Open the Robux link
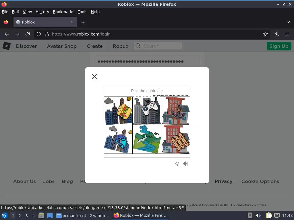 click(120, 46)
